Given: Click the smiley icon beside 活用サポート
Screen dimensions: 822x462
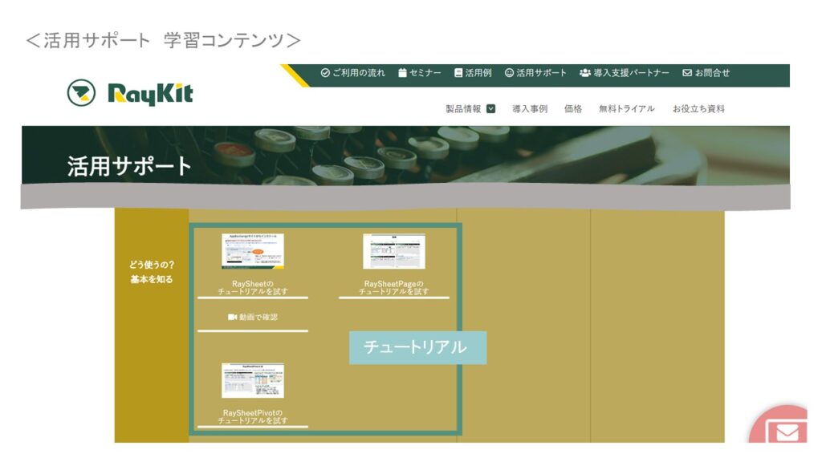Looking at the screenshot, I should point(509,73).
